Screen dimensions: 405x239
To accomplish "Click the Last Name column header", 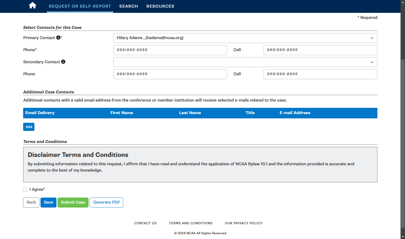I will pyautogui.click(x=190, y=113).
